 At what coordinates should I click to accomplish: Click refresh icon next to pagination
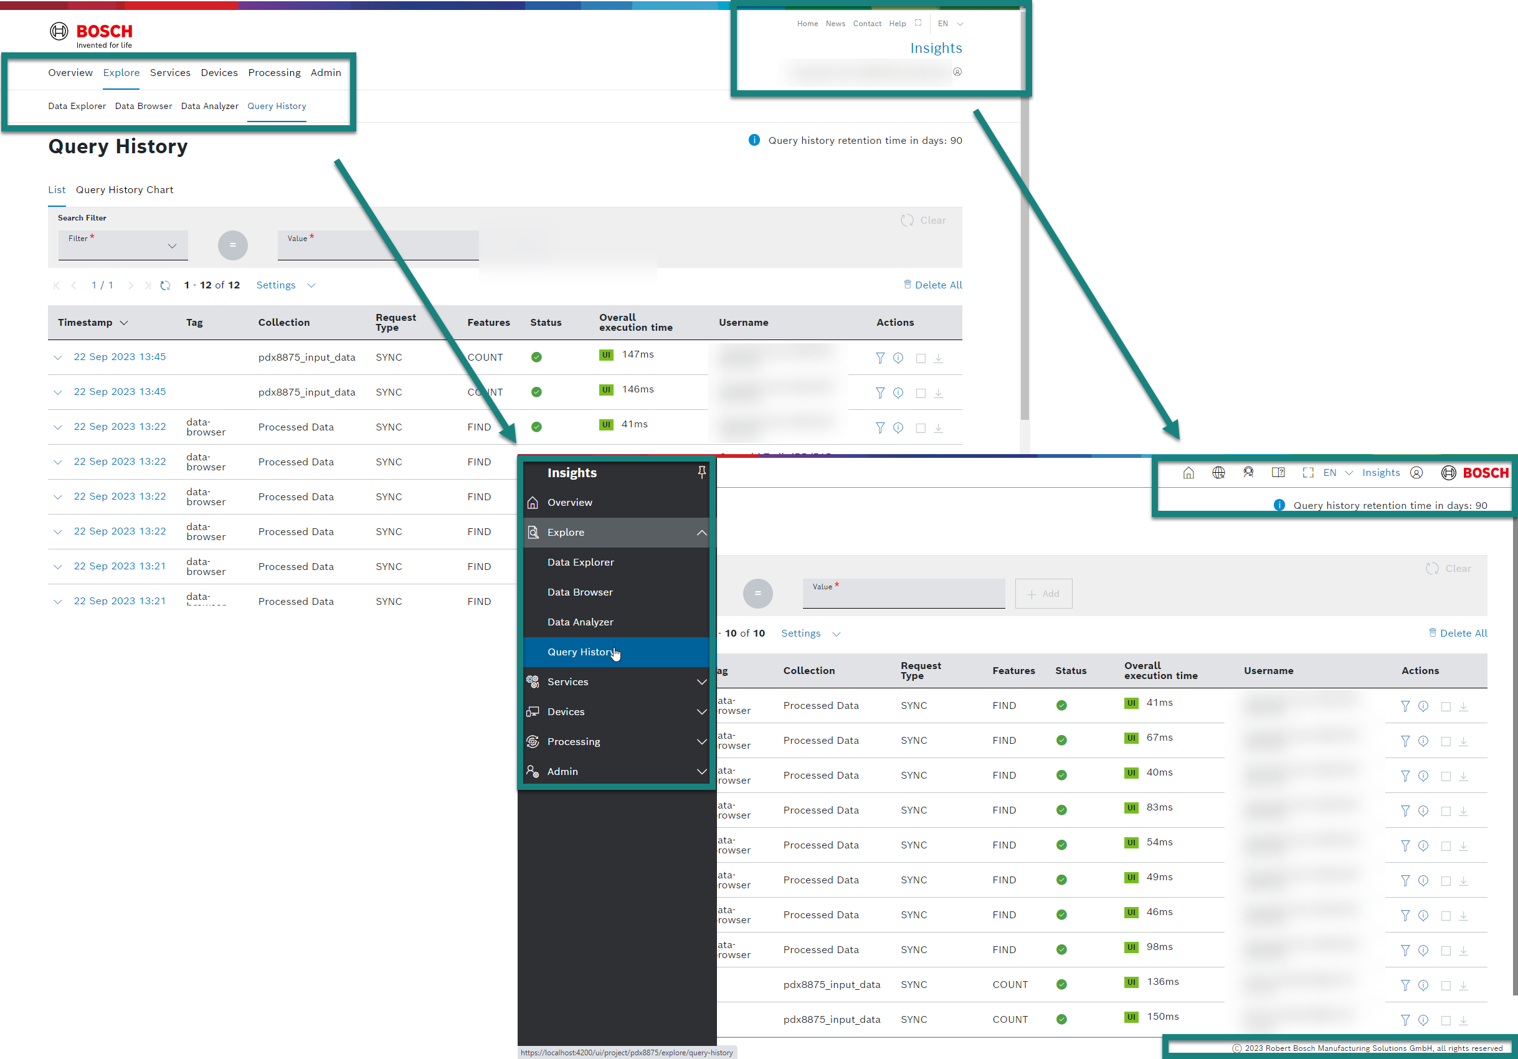click(165, 285)
